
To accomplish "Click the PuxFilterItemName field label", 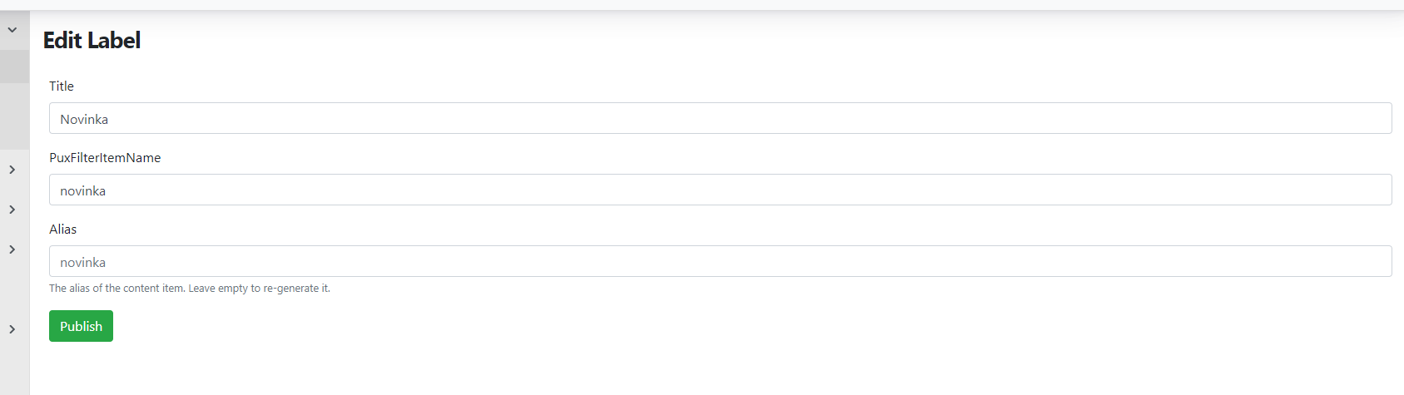I will click(x=105, y=158).
